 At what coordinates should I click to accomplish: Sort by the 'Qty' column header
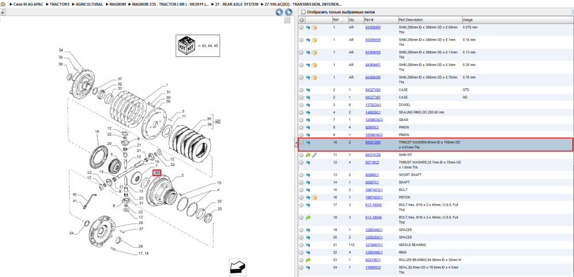[x=352, y=19]
